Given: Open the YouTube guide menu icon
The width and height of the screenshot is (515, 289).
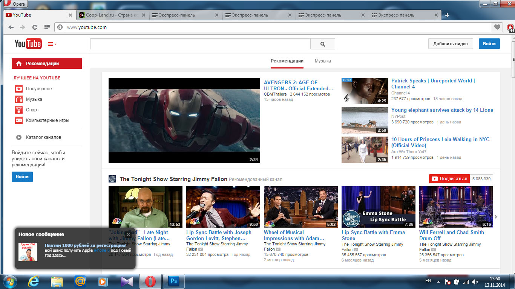Looking at the screenshot, I should [x=52, y=44].
